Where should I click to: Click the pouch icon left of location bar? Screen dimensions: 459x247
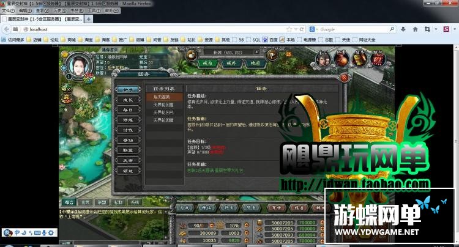coord(192,55)
